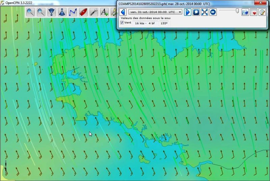Select the scale up chart tool
Image resolution: width=270 pixels, height=181 pixels.
62,12
